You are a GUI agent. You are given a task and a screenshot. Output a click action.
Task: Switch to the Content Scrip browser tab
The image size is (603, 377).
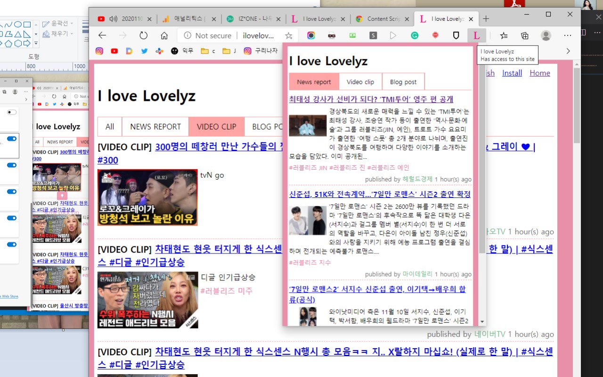click(382, 19)
